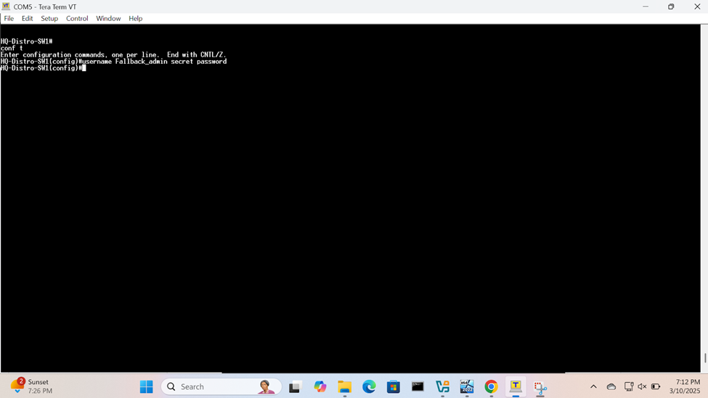Image resolution: width=708 pixels, height=398 pixels.
Task: Open Task View from taskbar
Action: click(295, 386)
